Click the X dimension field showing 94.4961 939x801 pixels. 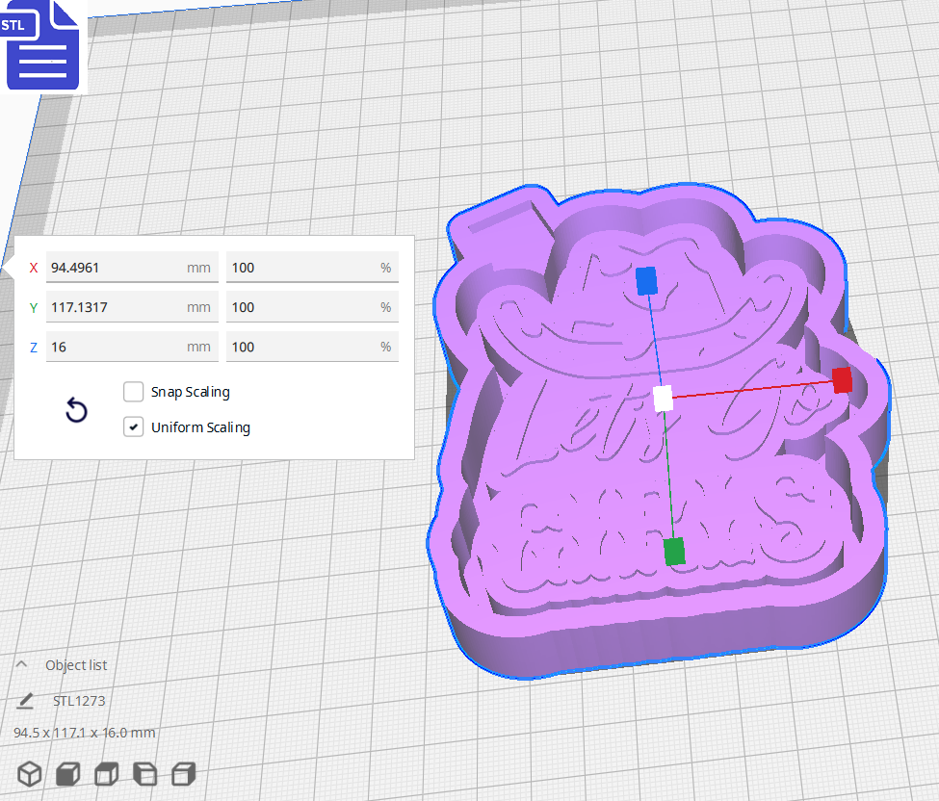click(x=132, y=268)
